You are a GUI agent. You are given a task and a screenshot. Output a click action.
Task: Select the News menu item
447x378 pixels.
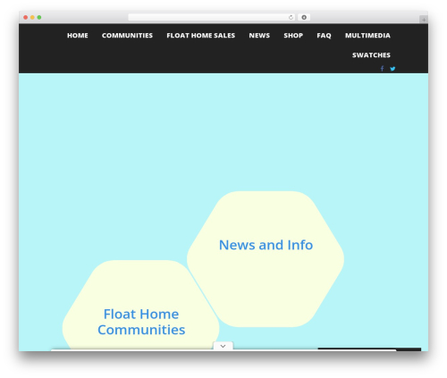tap(259, 36)
